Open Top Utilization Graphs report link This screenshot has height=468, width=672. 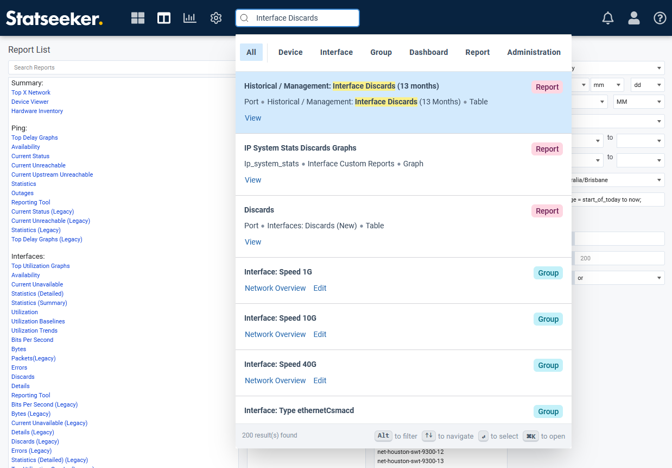41,266
